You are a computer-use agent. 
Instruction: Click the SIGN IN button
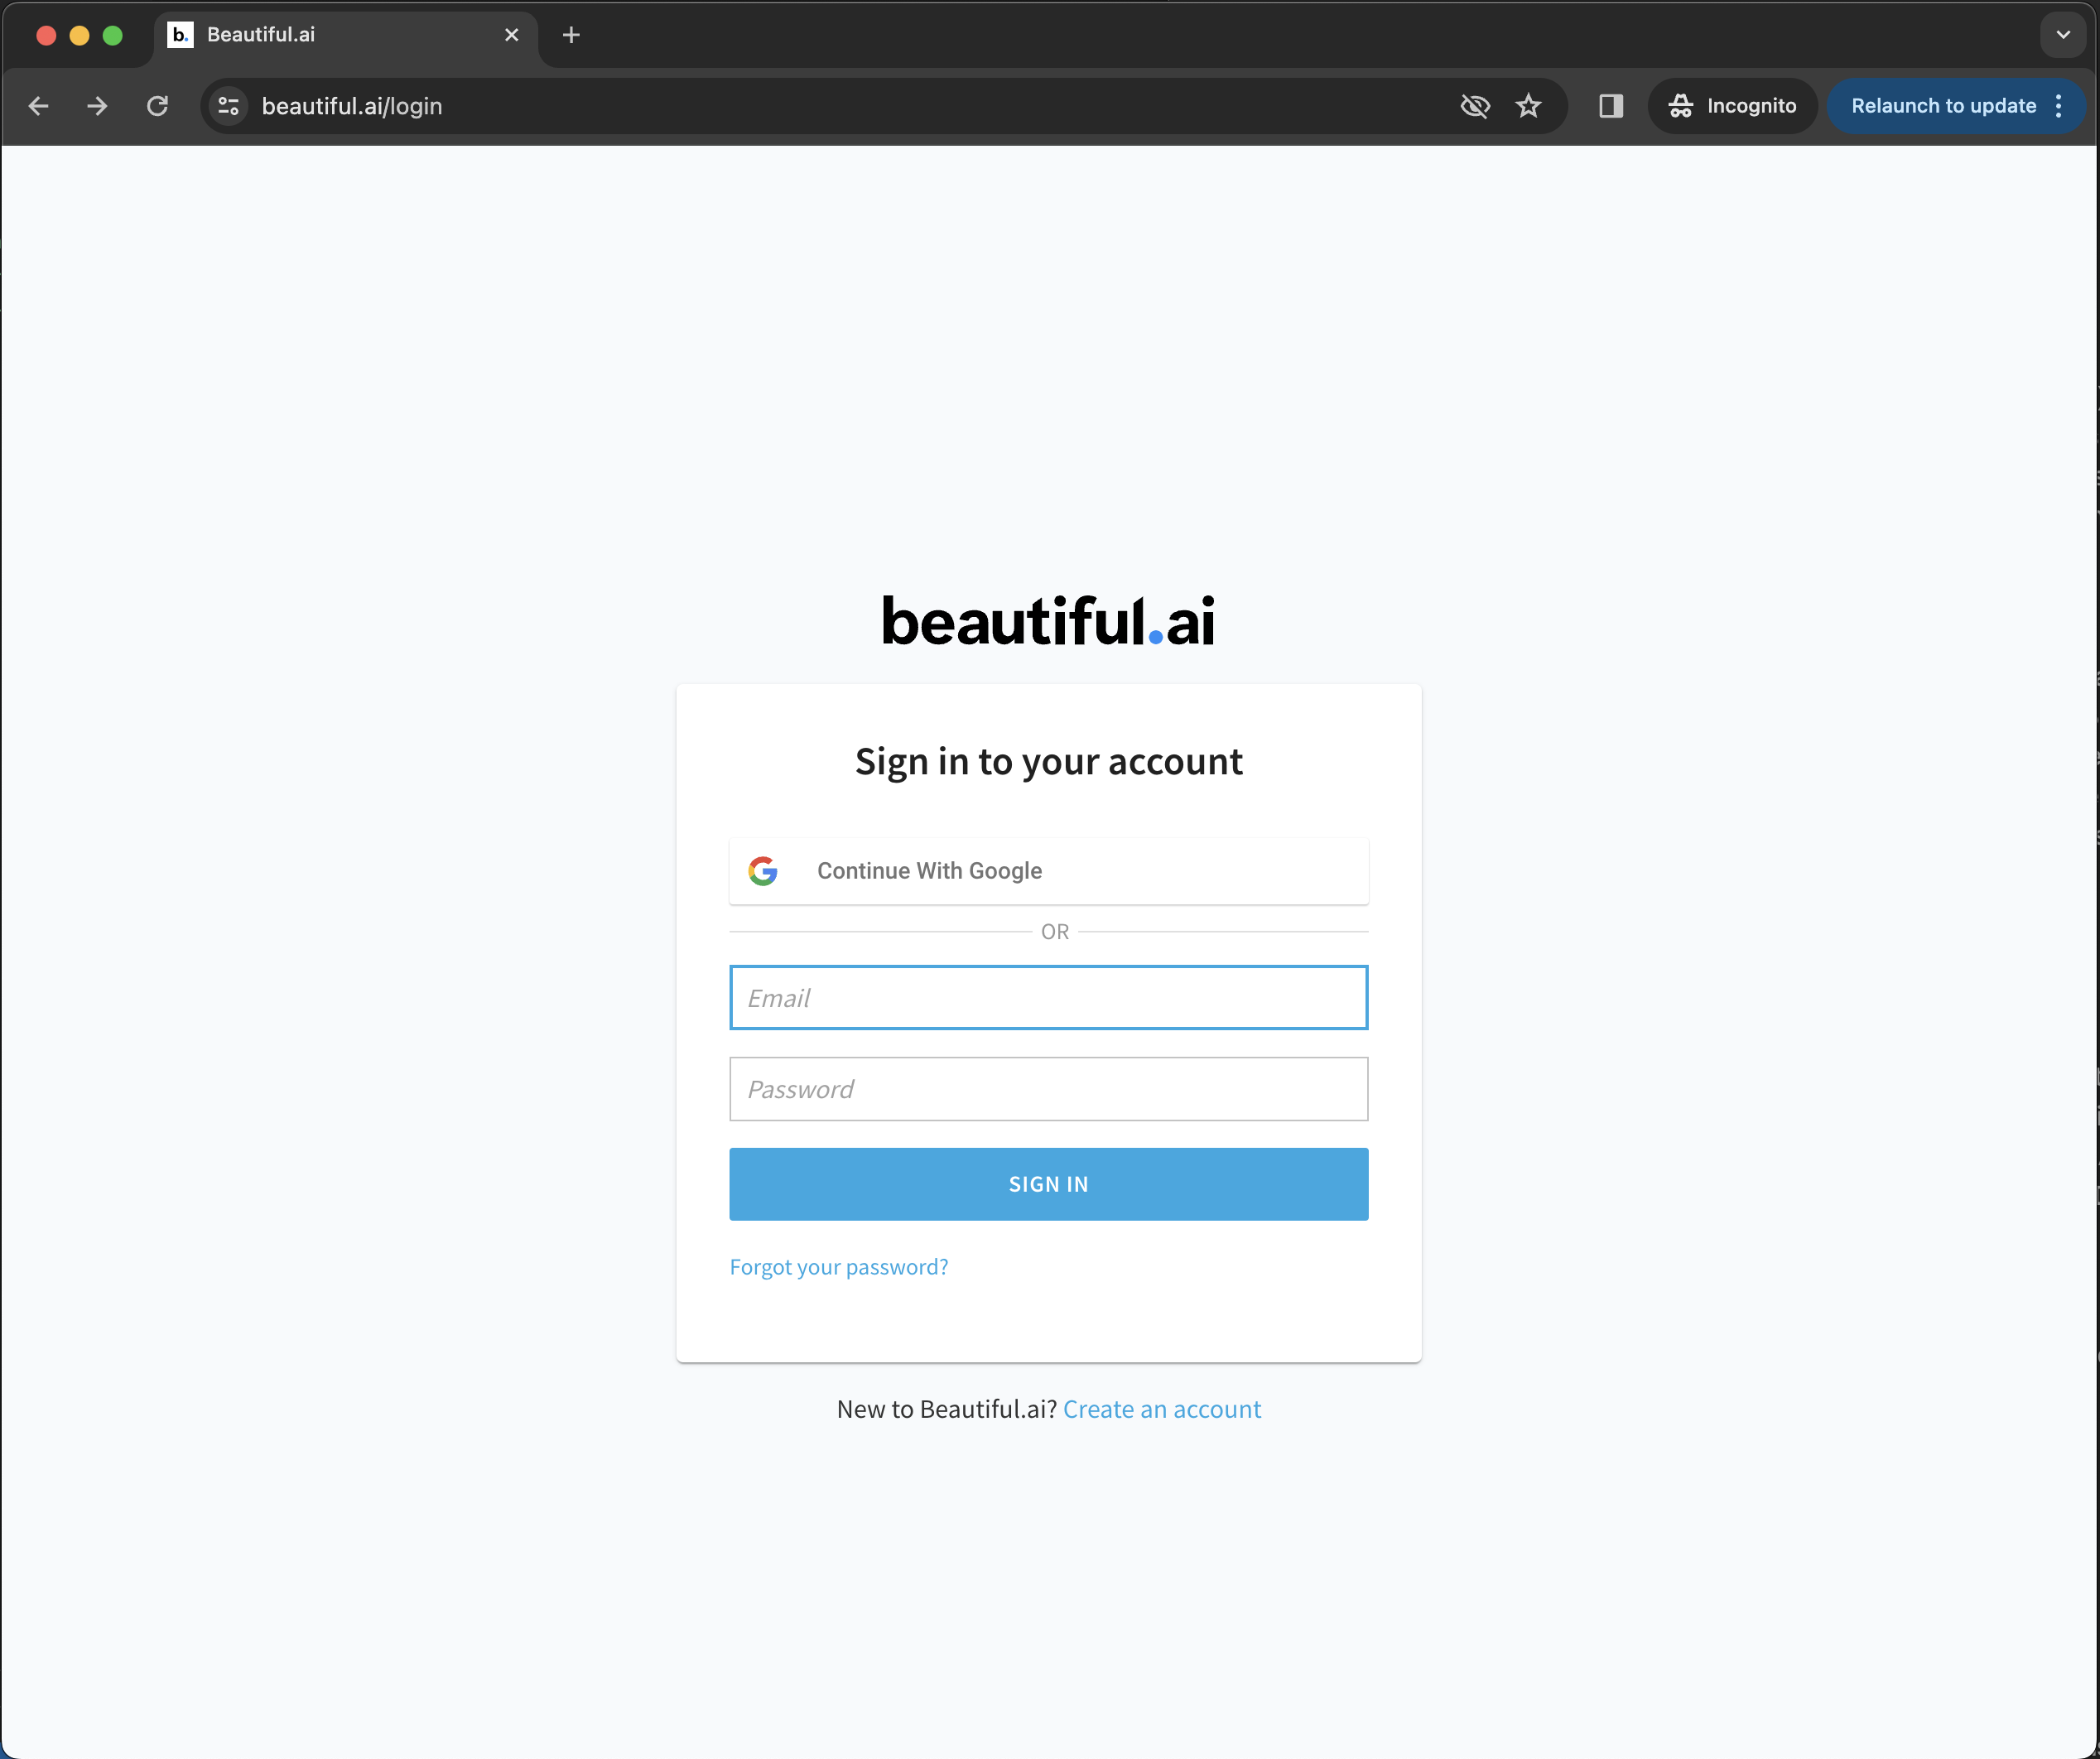[x=1049, y=1184]
